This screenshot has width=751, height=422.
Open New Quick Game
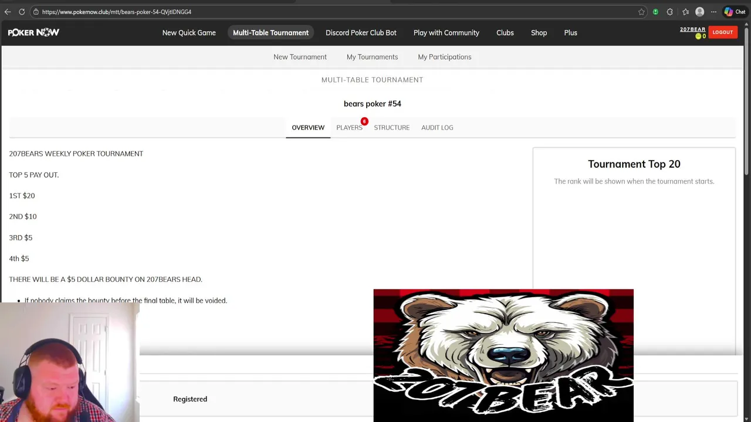[x=189, y=33]
